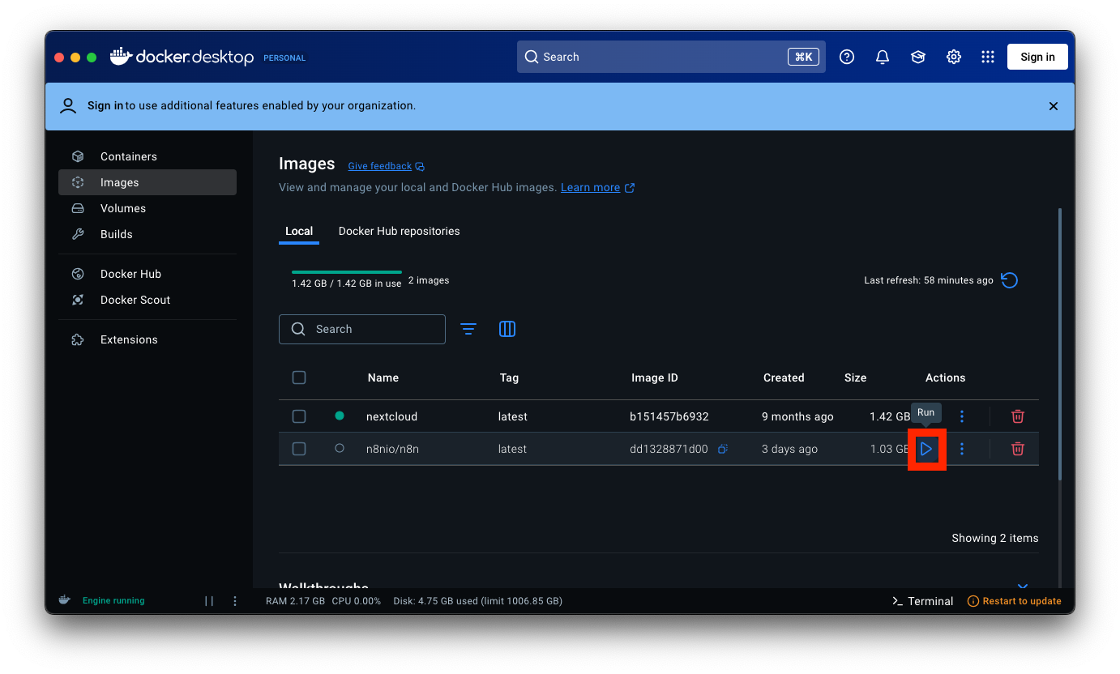Check the nextcloud image checkbox
Screen dimensions: 1120x674
point(299,416)
